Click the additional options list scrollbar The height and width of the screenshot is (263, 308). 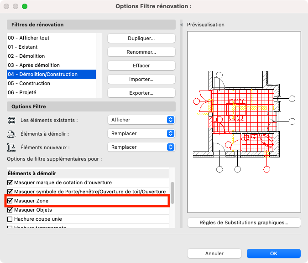(172, 193)
